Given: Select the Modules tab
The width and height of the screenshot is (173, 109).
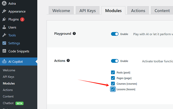Looking at the screenshot, I should [x=113, y=10].
